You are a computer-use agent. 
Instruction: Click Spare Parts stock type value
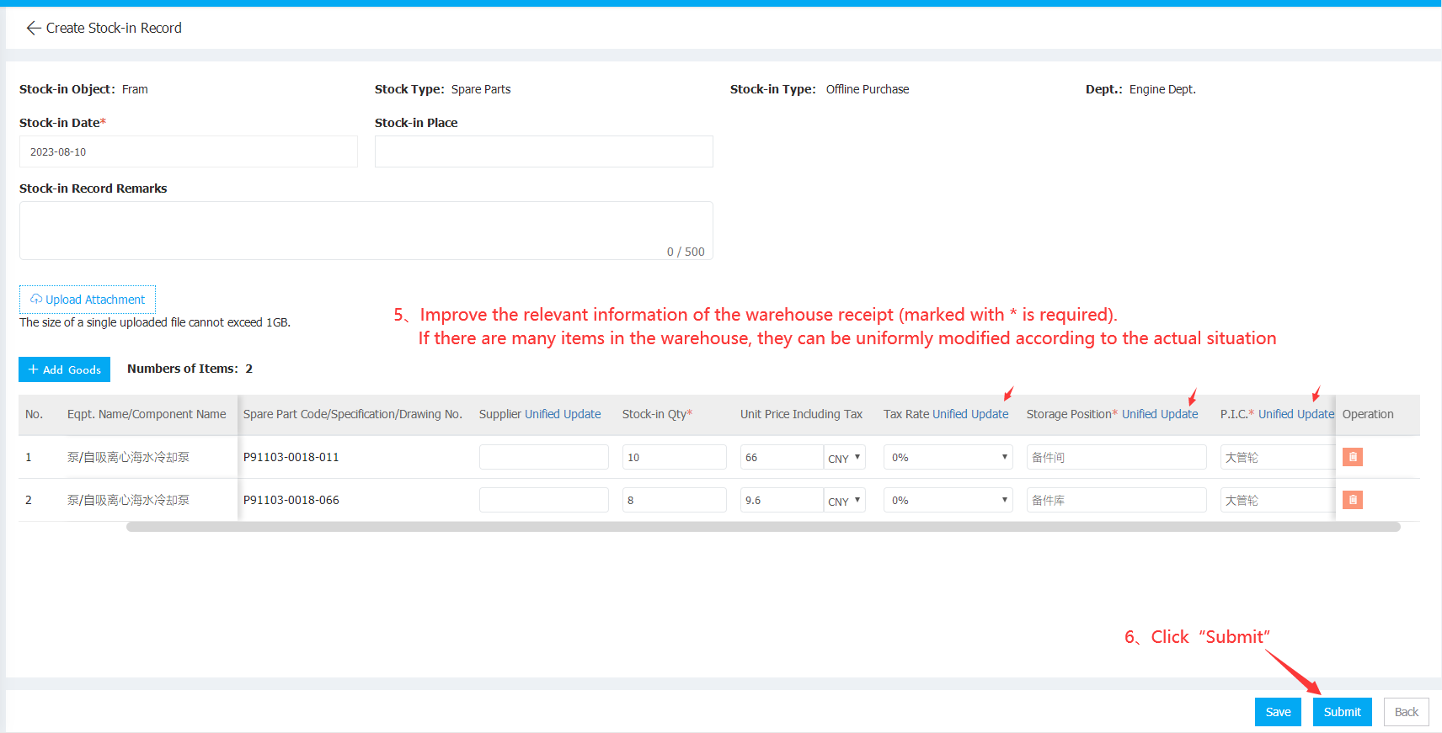pos(481,89)
